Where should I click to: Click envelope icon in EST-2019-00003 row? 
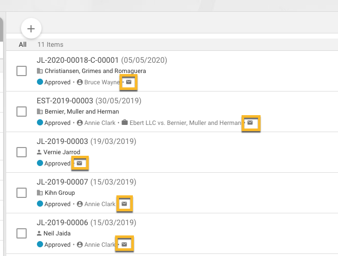(x=250, y=123)
